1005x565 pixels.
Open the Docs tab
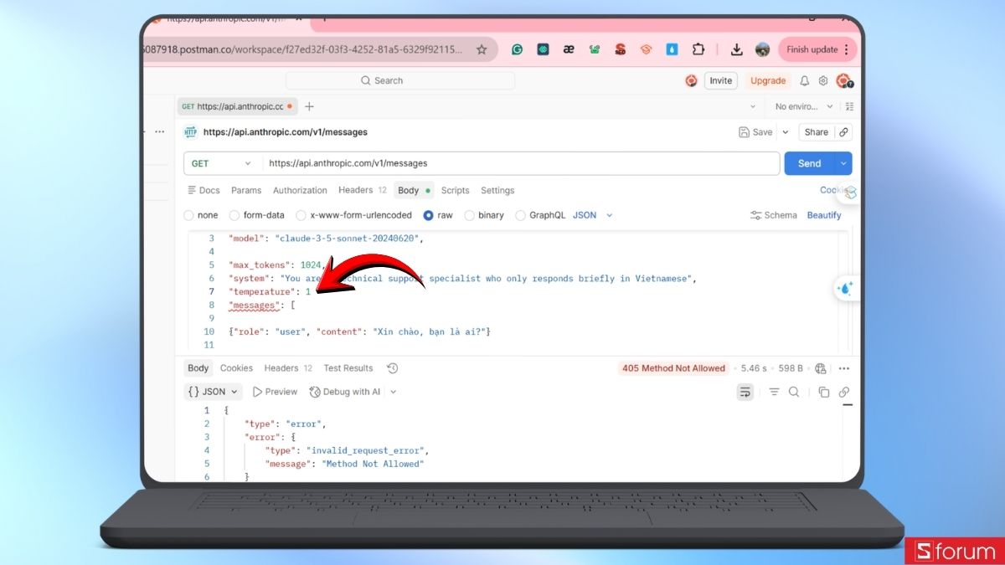point(204,190)
